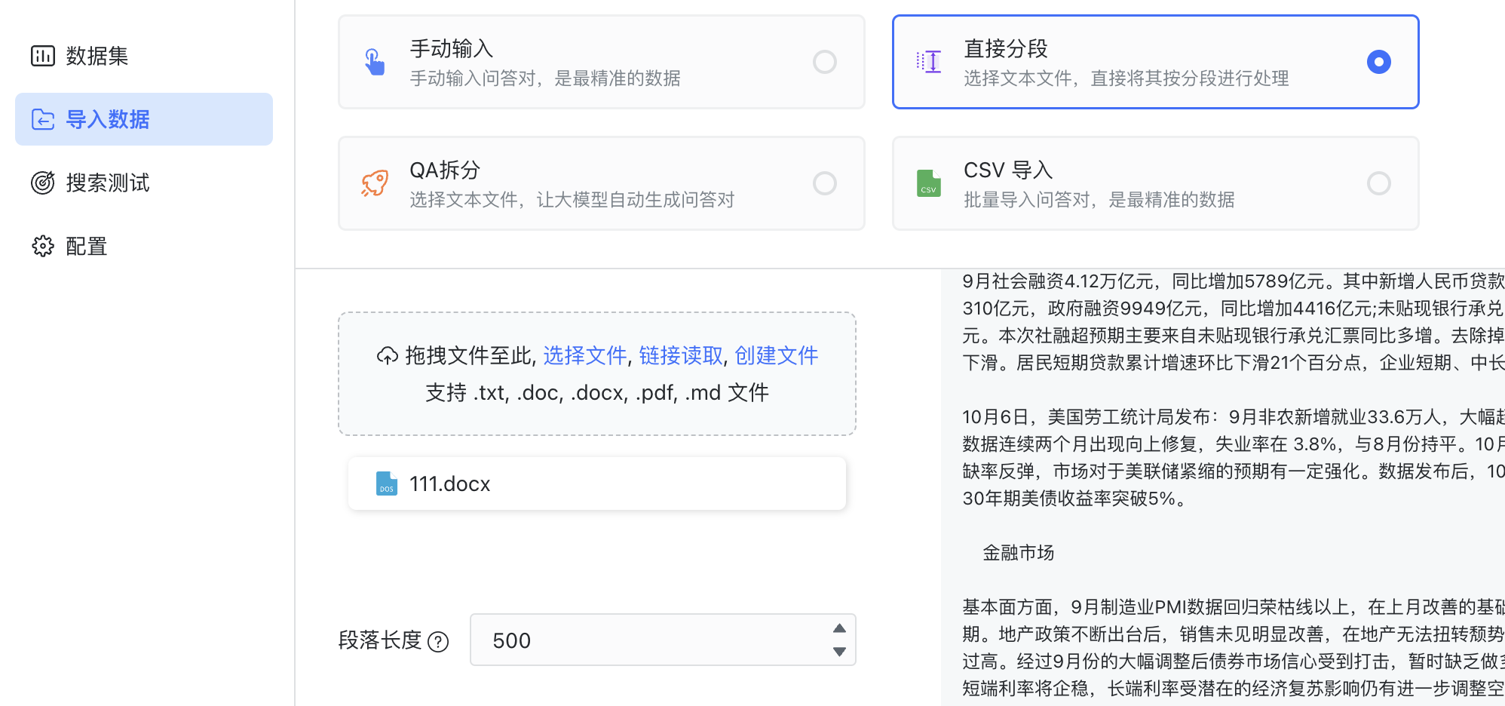Viewport: 1505px width, 706px height.
Task: Click the text segment icon for 直接分段
Action: (x=929, y=62)
